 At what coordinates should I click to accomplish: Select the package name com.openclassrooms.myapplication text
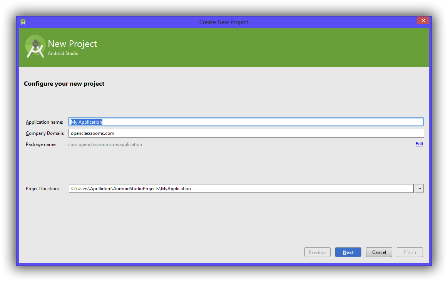(x=105, y=144)
